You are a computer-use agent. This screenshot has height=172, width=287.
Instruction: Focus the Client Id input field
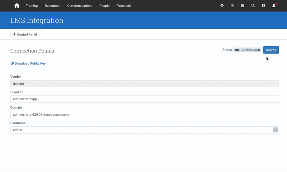pyautogui.click(x=145, y=99)
